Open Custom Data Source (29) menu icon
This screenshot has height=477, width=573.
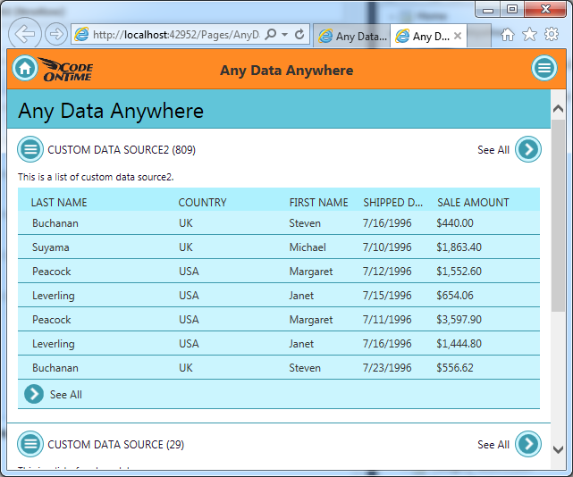tap(30, 444)
